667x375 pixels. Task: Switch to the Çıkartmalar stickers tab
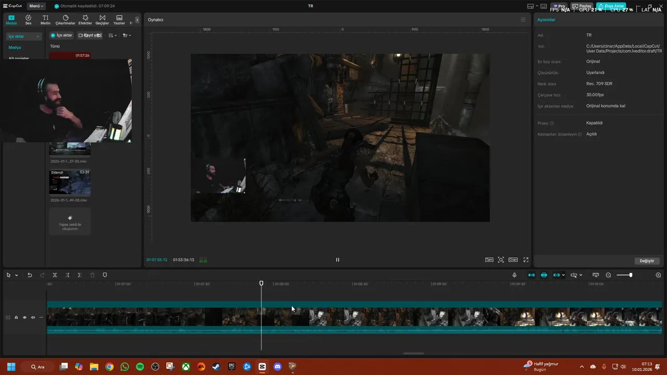pyautogui.click(x=65, y=20)
